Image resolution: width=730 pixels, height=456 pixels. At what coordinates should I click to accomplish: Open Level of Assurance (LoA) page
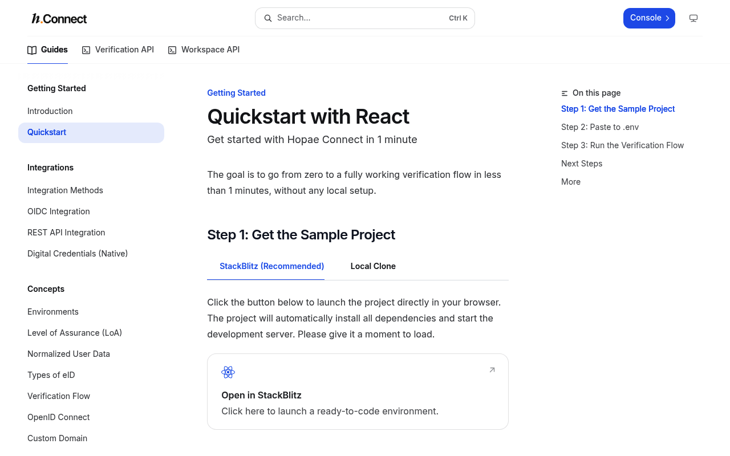[91, 333]
